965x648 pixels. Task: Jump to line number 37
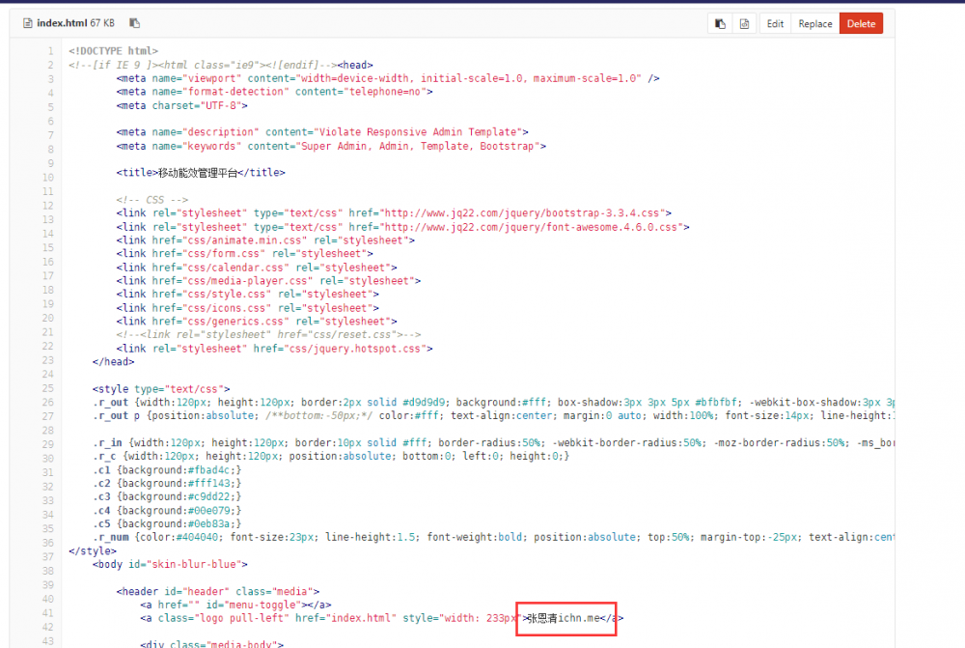tap(47, 556)
